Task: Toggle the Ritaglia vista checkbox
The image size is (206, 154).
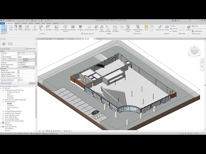Action: (18, 71)
